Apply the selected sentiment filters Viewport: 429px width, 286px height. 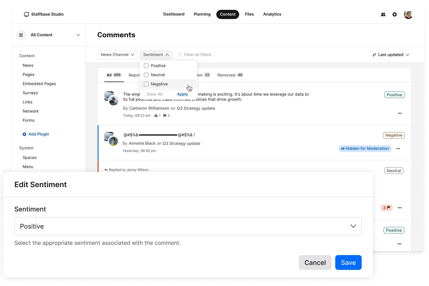click(x=183, y=94)
